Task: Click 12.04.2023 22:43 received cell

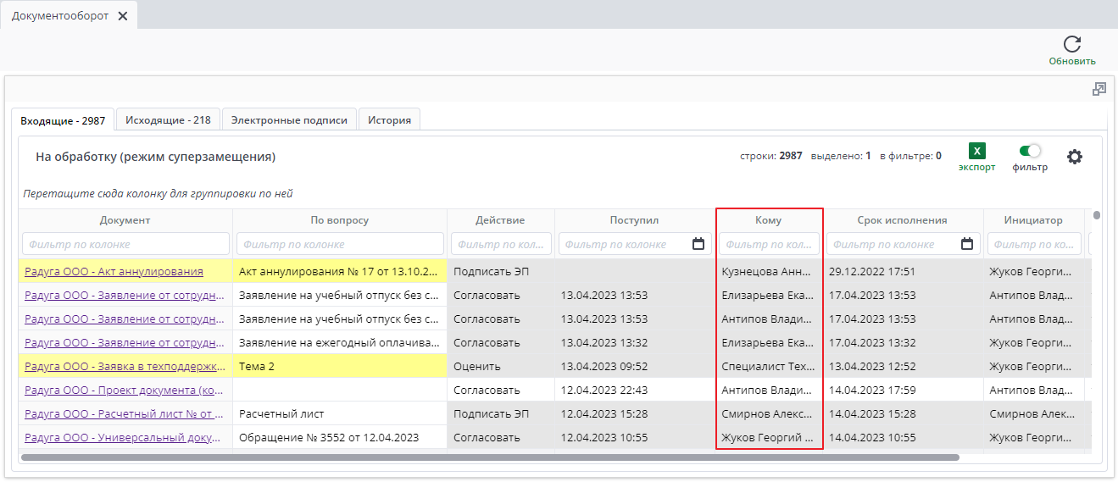Action: click(634, 391)
